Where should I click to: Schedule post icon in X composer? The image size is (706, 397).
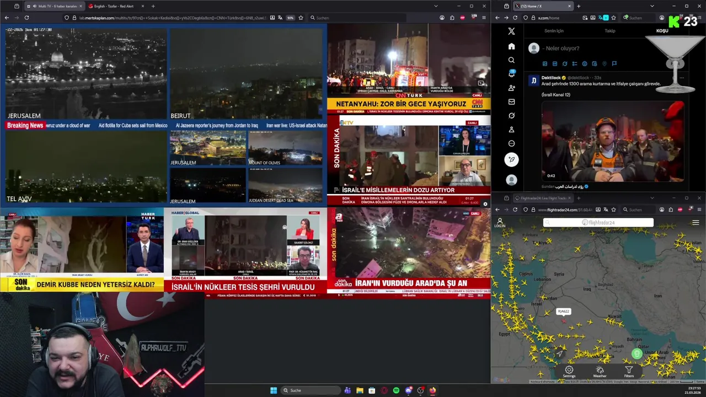(595, 64)
